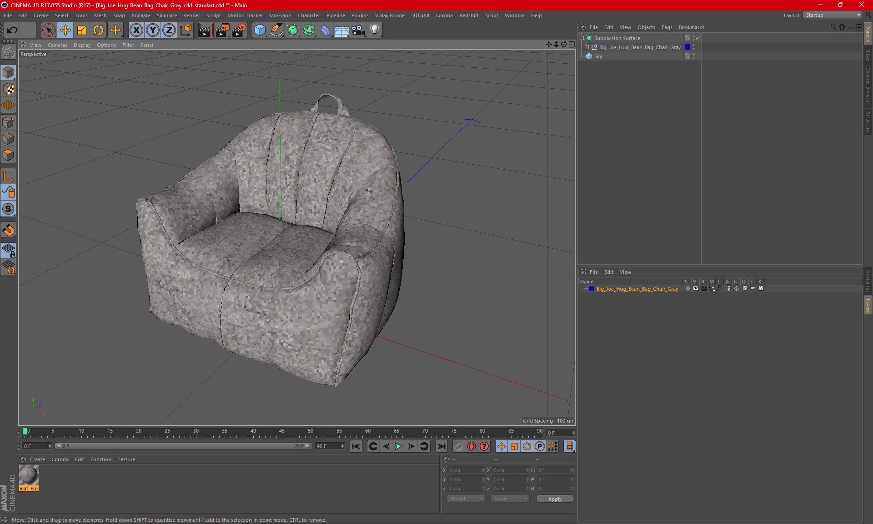Toggle layer solo dot
This screenshot has height=524, width=873.
point(687,288)
